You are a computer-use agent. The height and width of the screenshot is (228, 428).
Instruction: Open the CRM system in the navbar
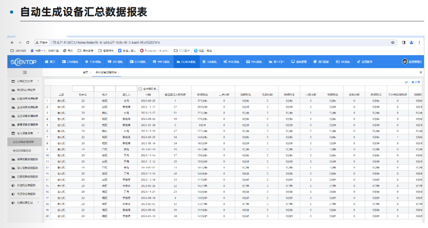click(70, 62)
